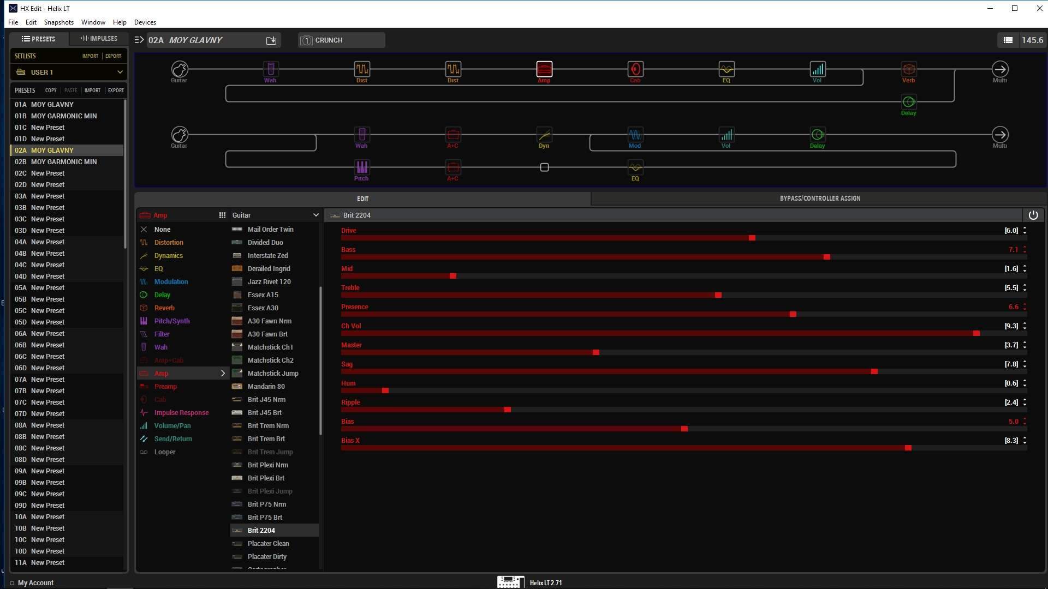The image size is (1048, 589).
Task: Open the Snapshots menu
Action: click(58, 22)
